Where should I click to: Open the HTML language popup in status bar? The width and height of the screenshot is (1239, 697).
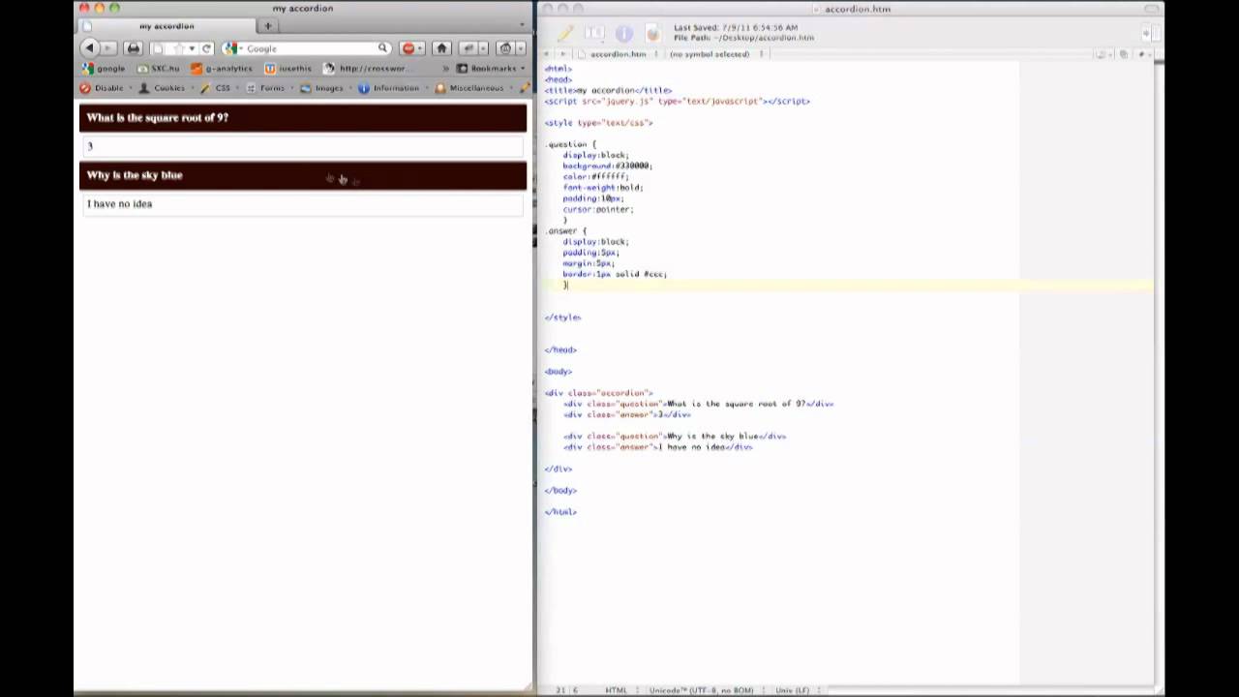[620, 690]
